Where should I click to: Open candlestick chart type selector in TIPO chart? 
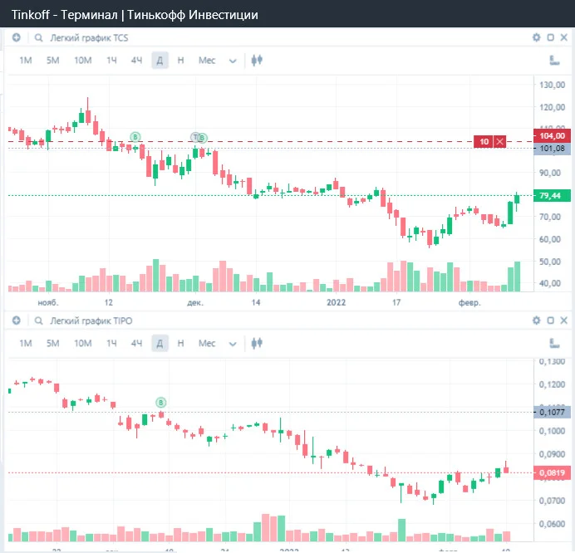pos(257,343)
